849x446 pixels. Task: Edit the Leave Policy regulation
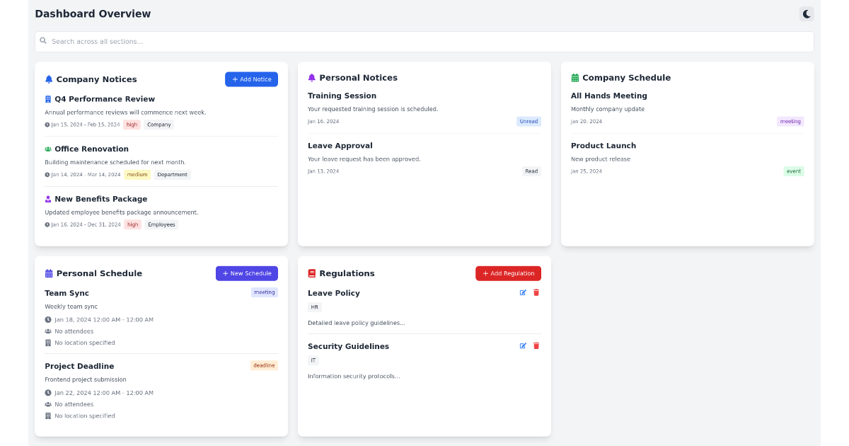pyautogui.click(x=523, y=292)
